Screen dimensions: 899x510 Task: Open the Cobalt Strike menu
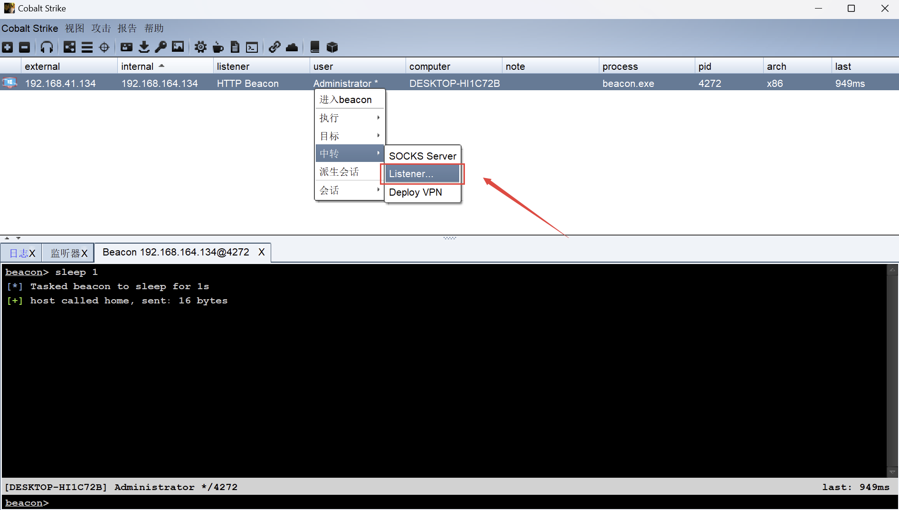point(29,28)
